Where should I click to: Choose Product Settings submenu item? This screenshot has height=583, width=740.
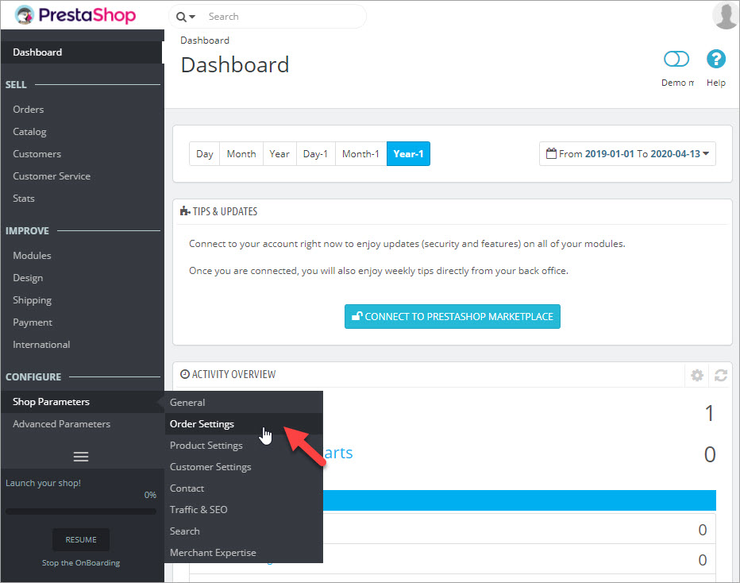244,445
